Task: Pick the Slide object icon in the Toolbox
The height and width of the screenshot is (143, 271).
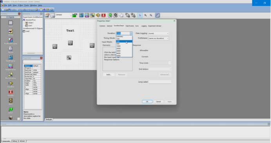Action: pyautogui.click(x=11, y=31)
